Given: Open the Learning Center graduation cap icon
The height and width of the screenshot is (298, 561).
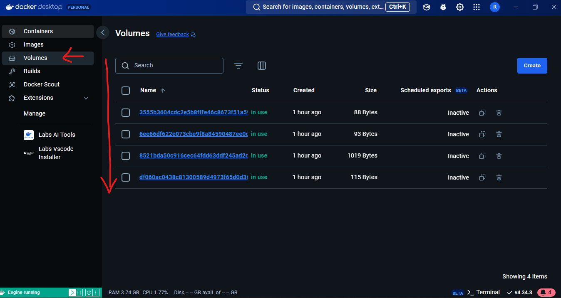Looking at the screenshot, I should tap(426, 7).
